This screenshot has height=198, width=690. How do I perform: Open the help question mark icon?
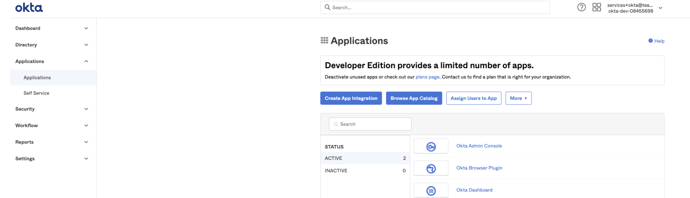582,7
